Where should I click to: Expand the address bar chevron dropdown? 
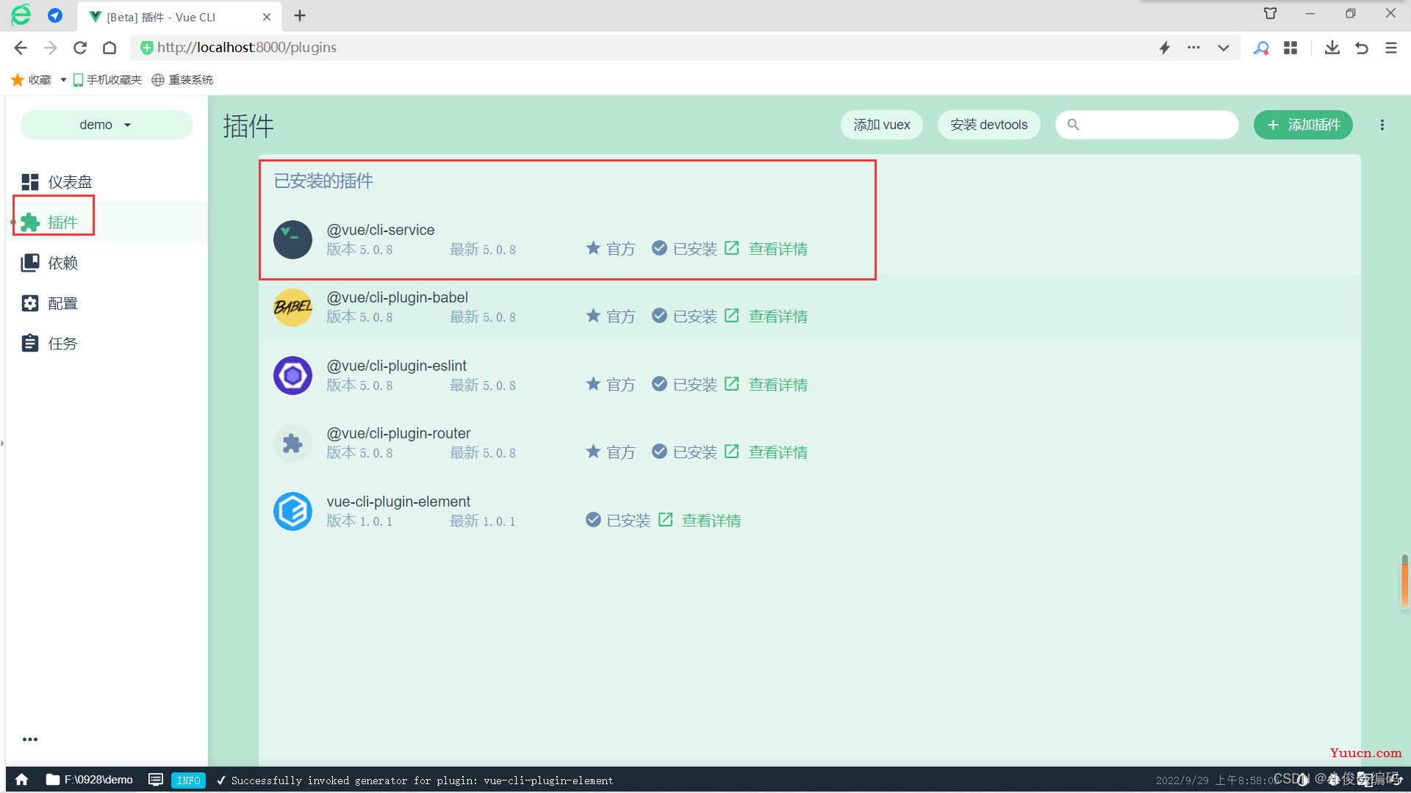[x=1224, y=48]
